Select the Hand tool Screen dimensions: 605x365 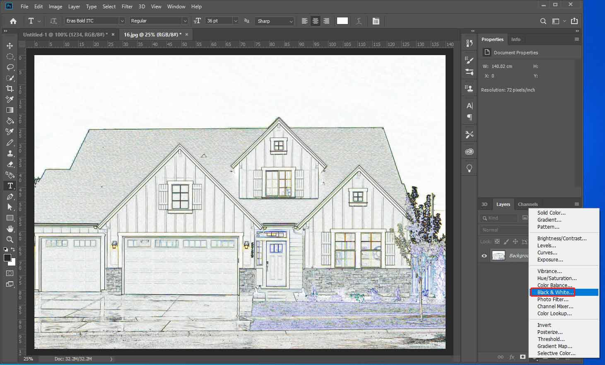10,229
